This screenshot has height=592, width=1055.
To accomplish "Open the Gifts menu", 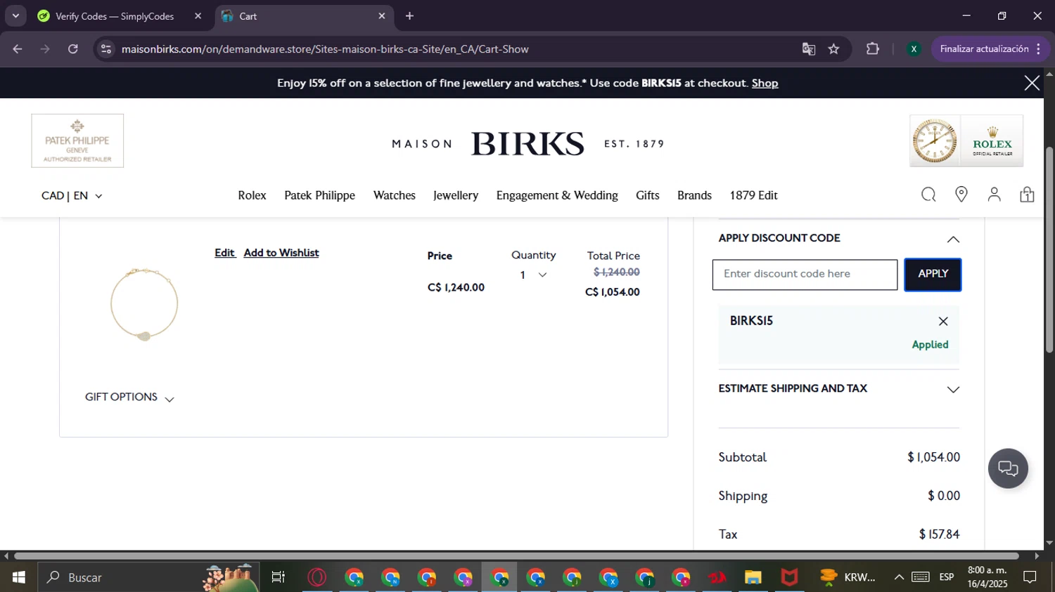I will coord(648,195).
